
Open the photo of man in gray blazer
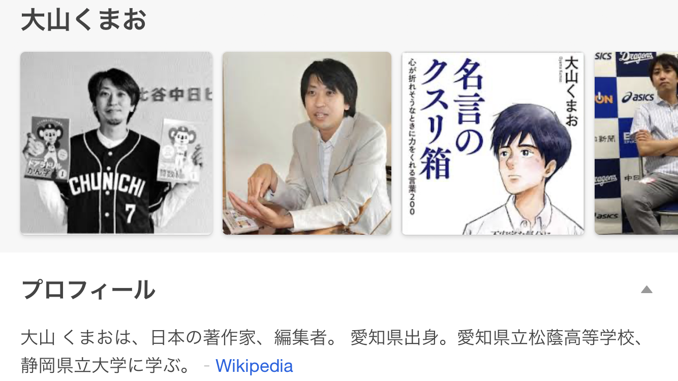[307, 143]
